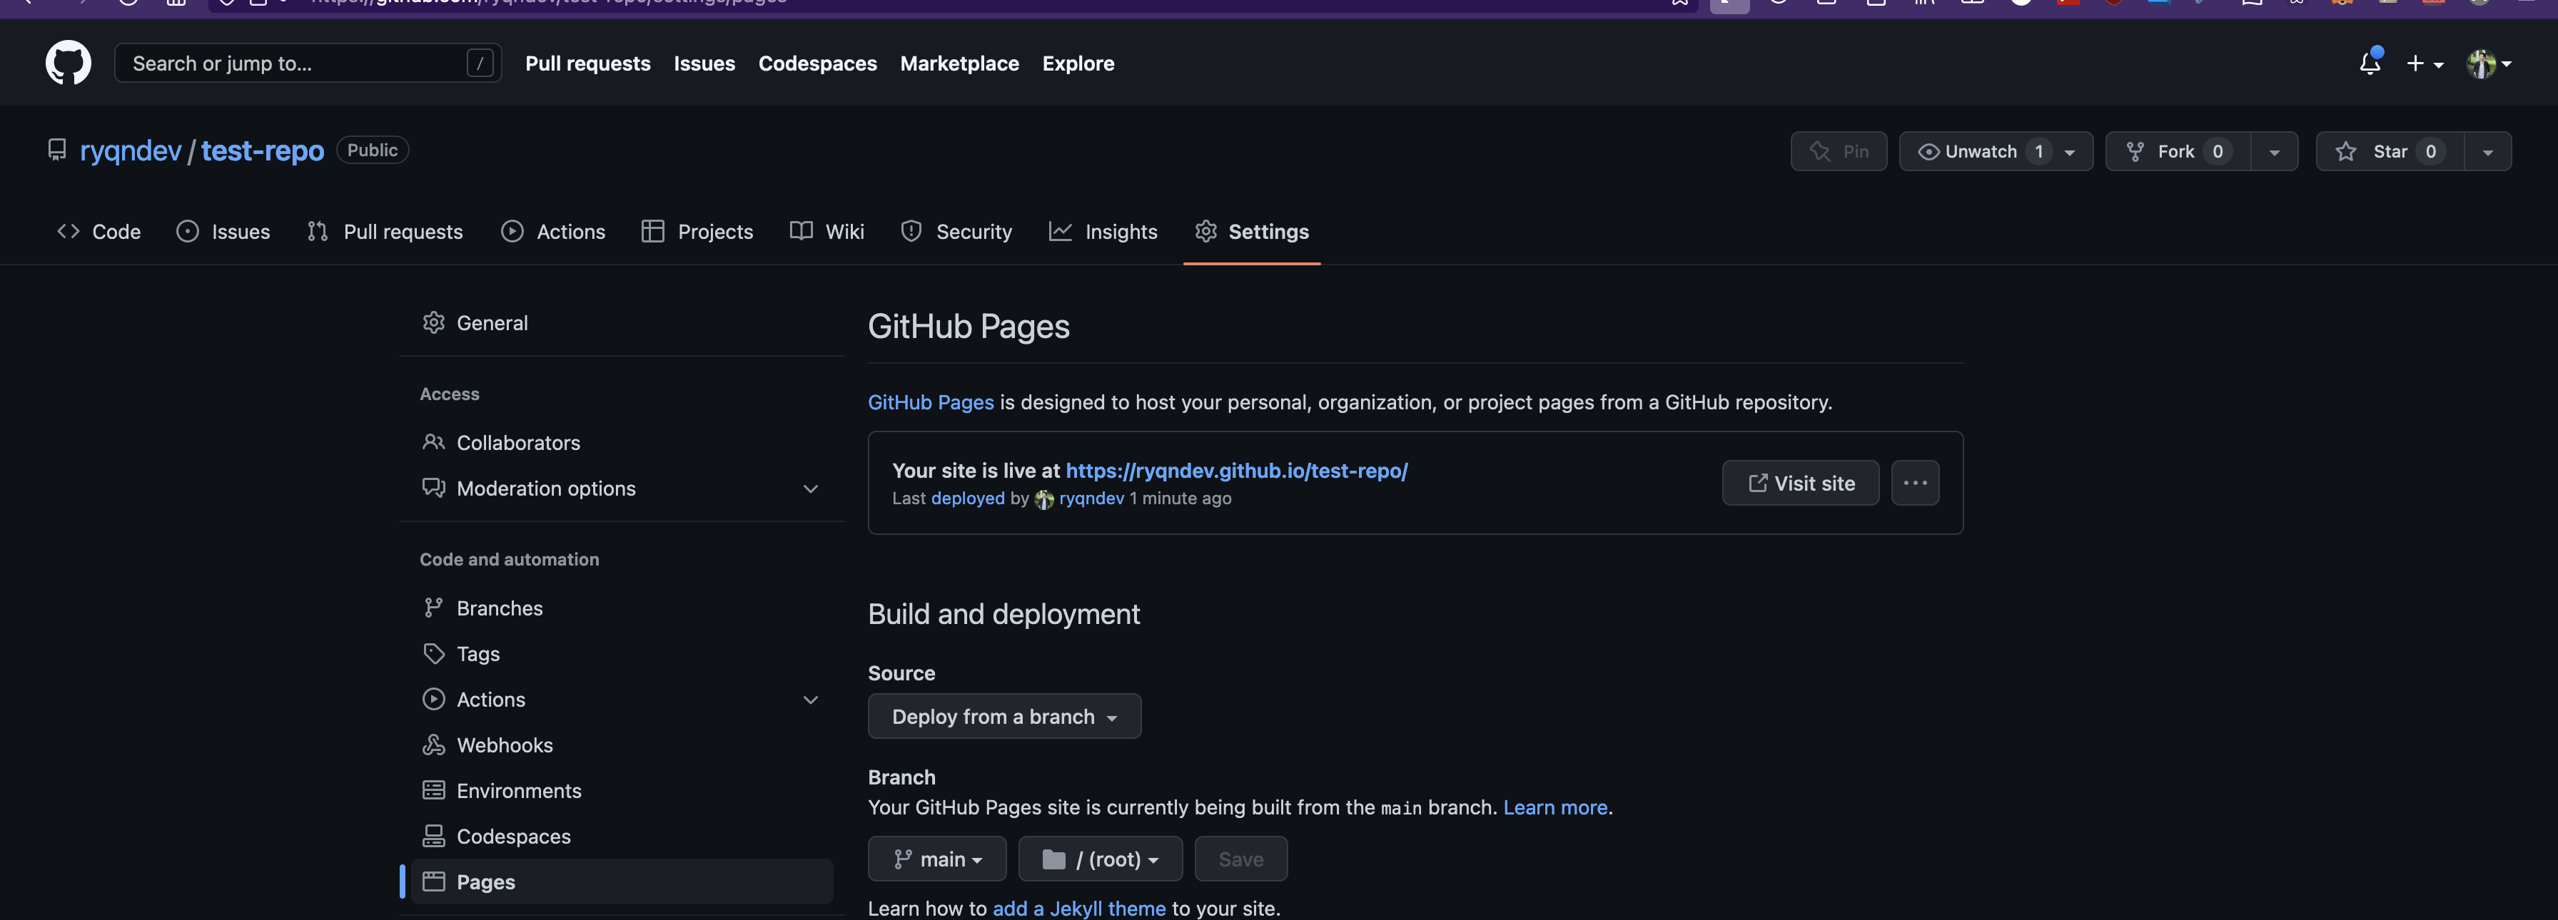2558x920 pixels.
Task: Click the Unwatch eye icon
Action: 1928,152
